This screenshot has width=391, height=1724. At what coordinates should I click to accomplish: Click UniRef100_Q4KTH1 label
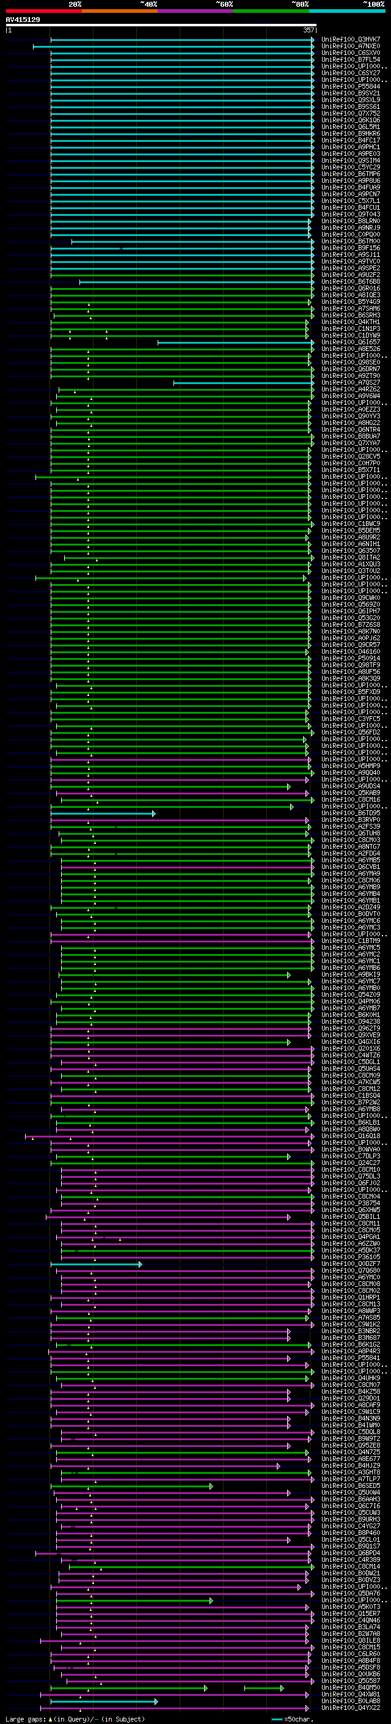coord(351,322)
